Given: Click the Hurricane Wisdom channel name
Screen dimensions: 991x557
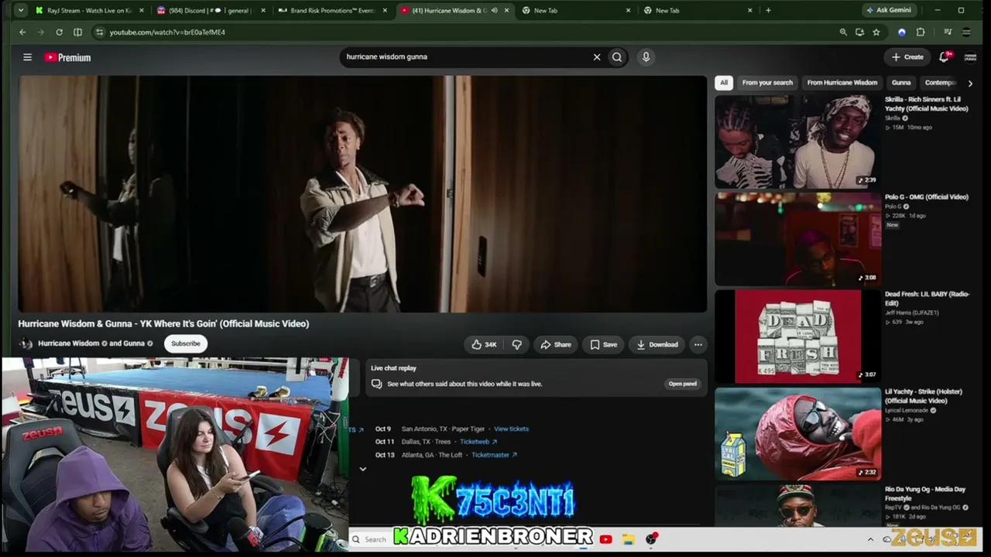Looking at the screenshot, I should [69, 343].
